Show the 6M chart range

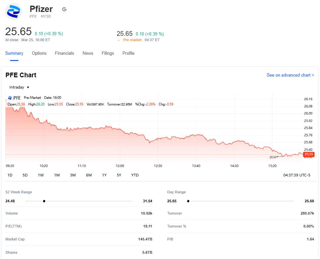[x=89, y=175]
